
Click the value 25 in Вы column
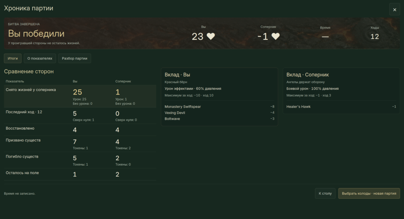tap(77, 92)
